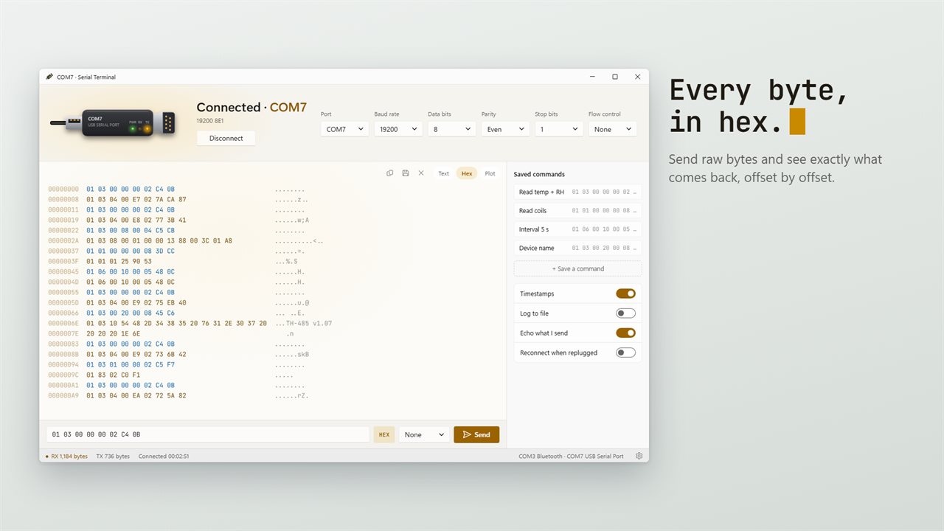The image size is (944, 531).
Task: Send the typed hex bytes
Action: (x=476, y=435)
